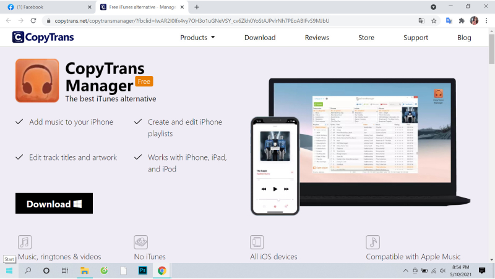View site lock info icon
Image resolution: width=495 pixels, height=279 pixels.
48,21
